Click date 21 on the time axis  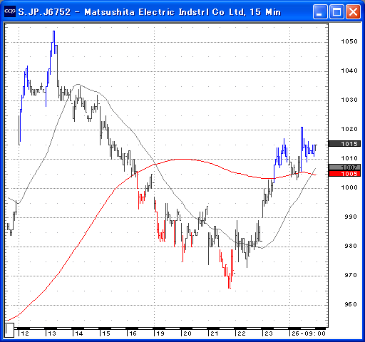tap(215, 333)
